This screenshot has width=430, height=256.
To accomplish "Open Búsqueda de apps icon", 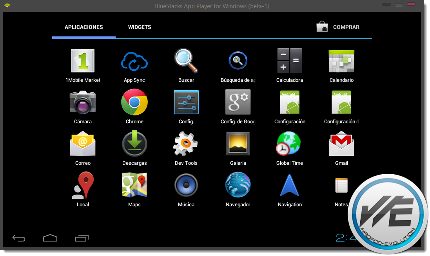I will pyautogui.click(x=238, y=61).
